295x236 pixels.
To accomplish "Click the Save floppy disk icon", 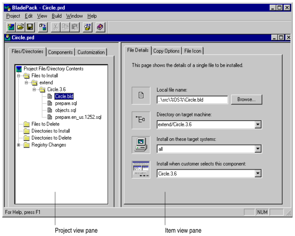I will pyautogui.click(x=30, y=27).
